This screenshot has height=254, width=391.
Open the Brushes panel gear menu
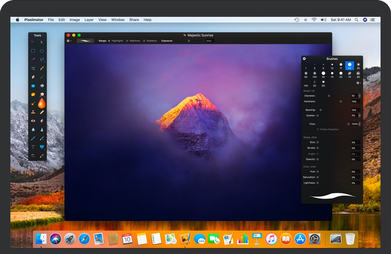359,83
